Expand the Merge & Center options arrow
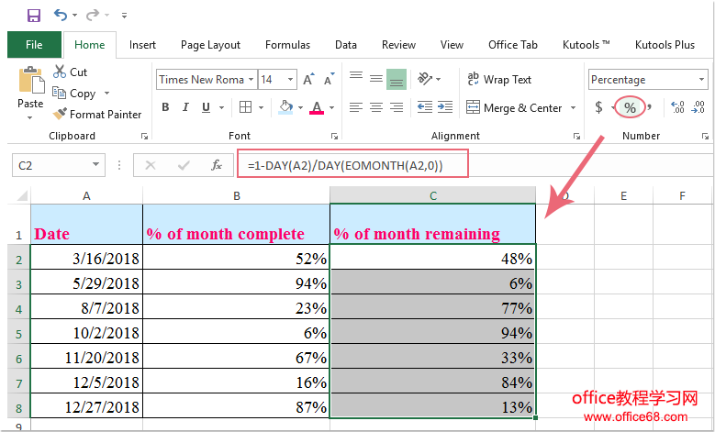 [x=573, y=108]
